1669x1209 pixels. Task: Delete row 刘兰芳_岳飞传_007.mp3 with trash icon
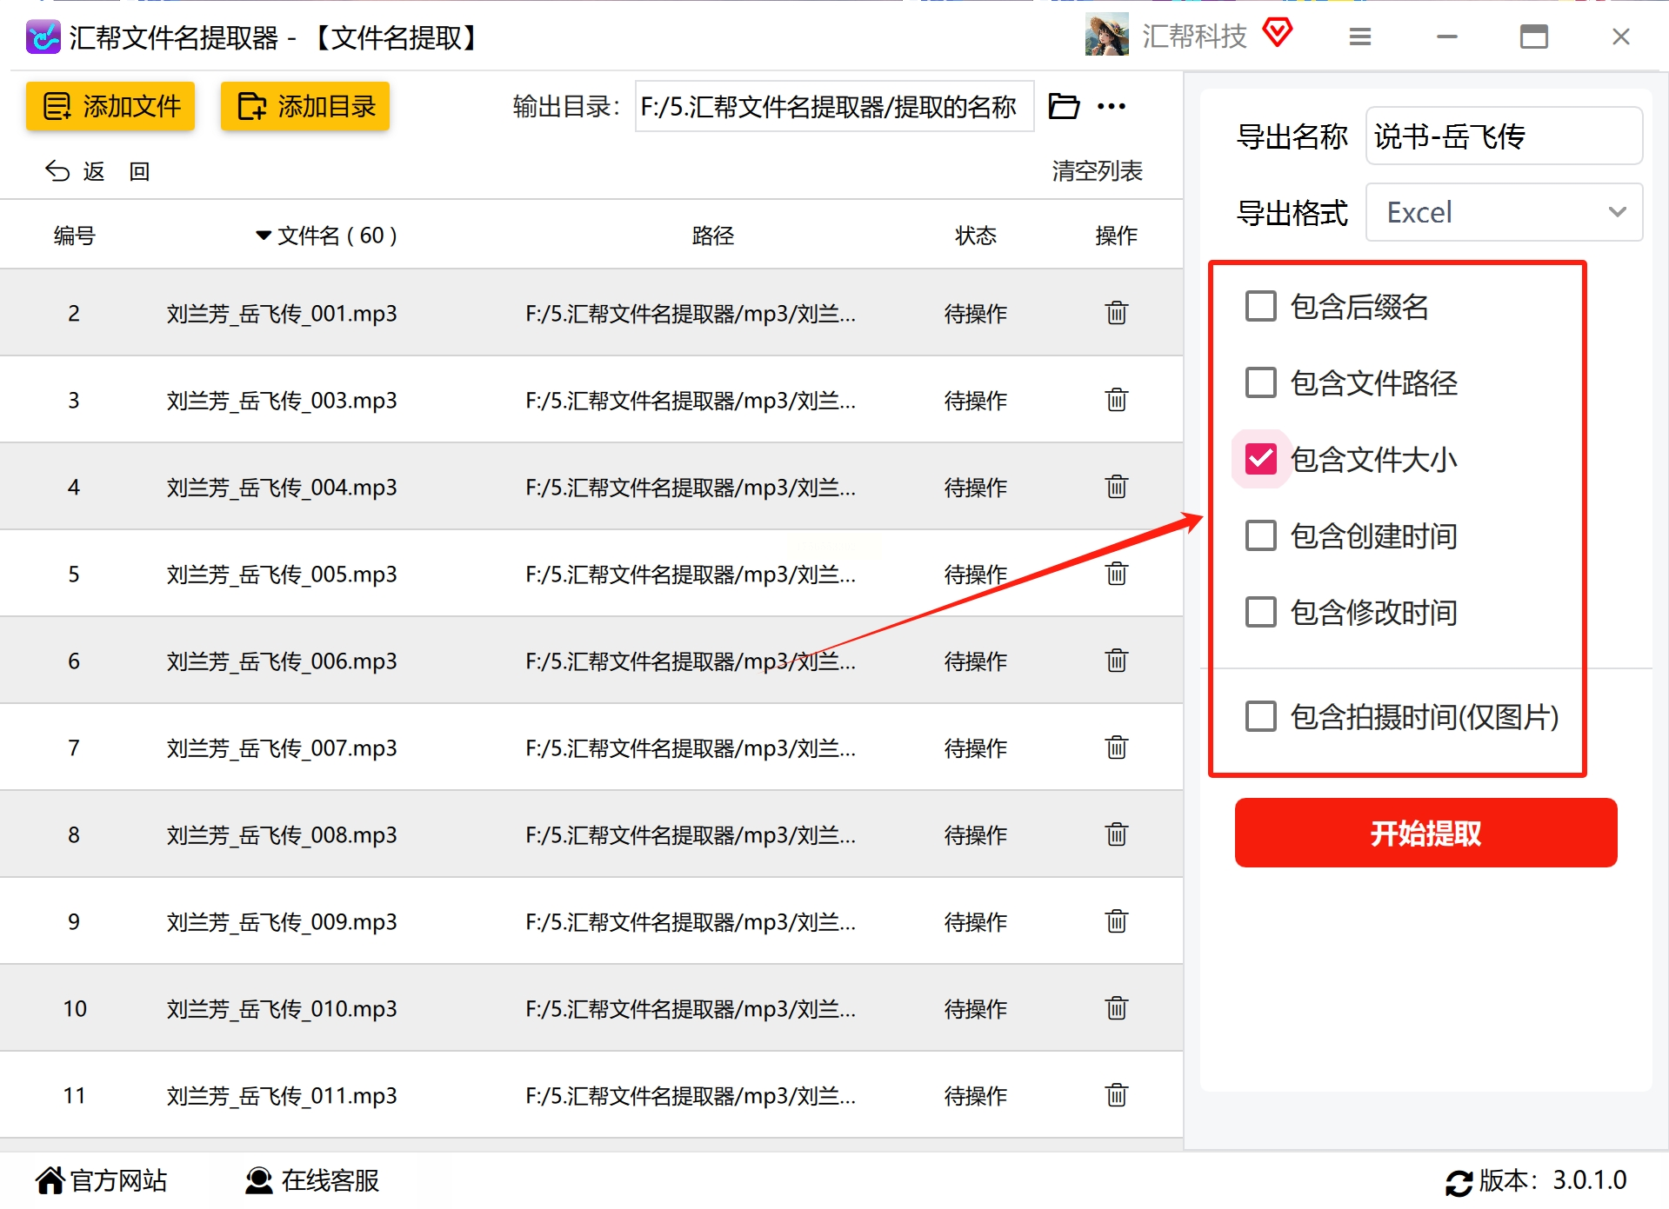[x=1117, y=747]
